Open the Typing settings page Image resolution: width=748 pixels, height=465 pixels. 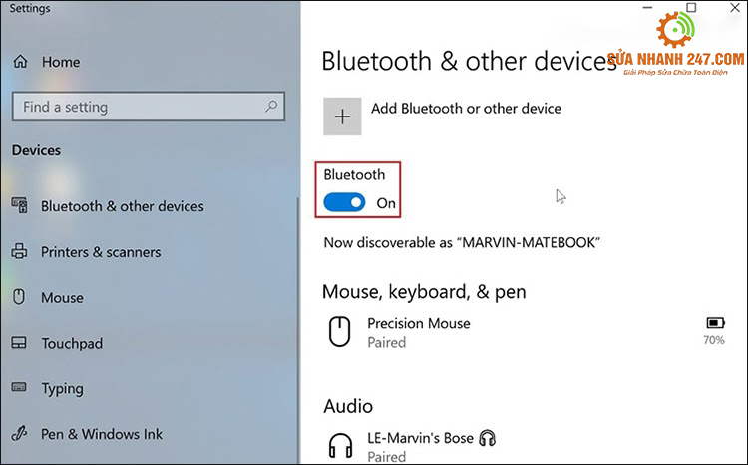click(x=63, y=388)
